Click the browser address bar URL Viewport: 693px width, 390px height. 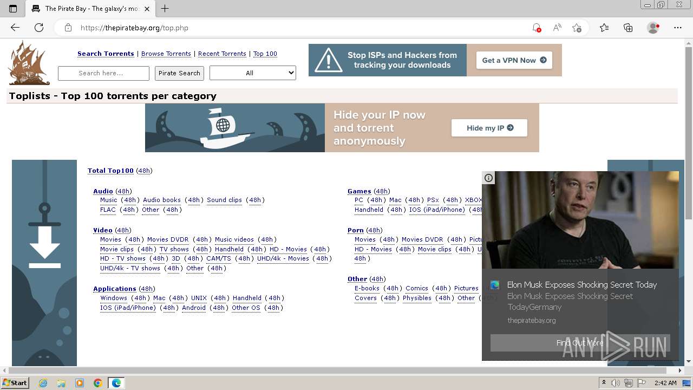click(134, 28)
